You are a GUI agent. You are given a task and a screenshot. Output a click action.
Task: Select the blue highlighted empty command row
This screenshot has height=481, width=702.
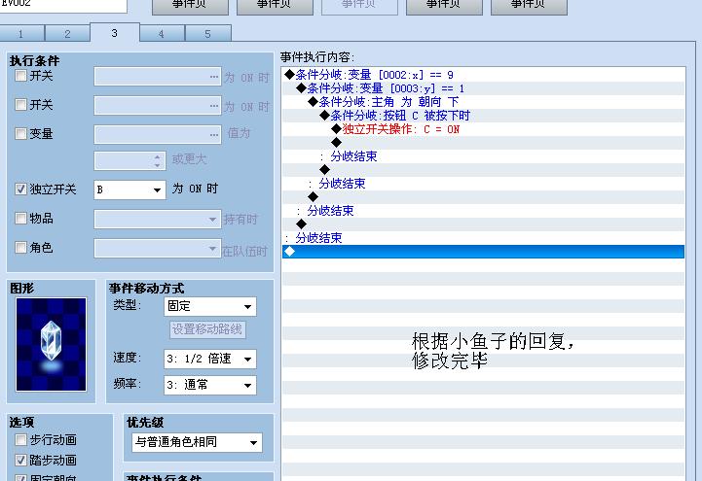[483, 252]
